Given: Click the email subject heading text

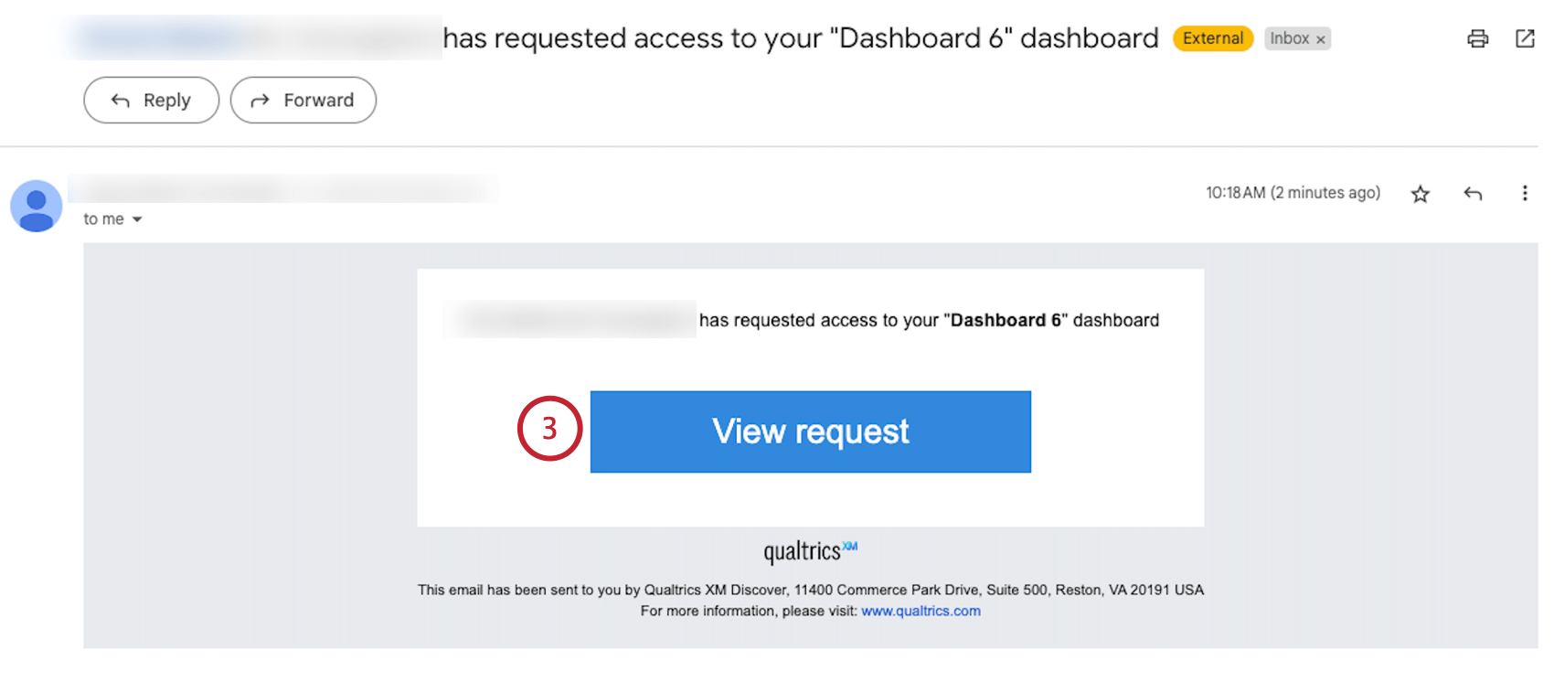Looking at the screenshot, I should click(x=800, y=38).
